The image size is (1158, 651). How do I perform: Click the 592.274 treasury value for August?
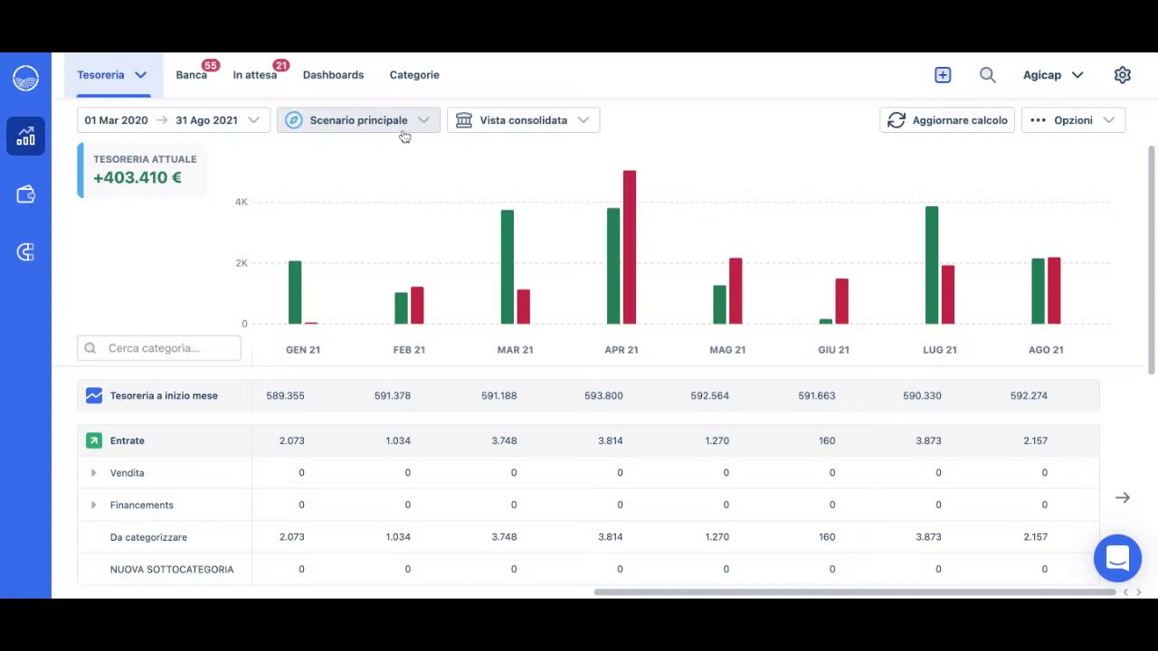1029,395
